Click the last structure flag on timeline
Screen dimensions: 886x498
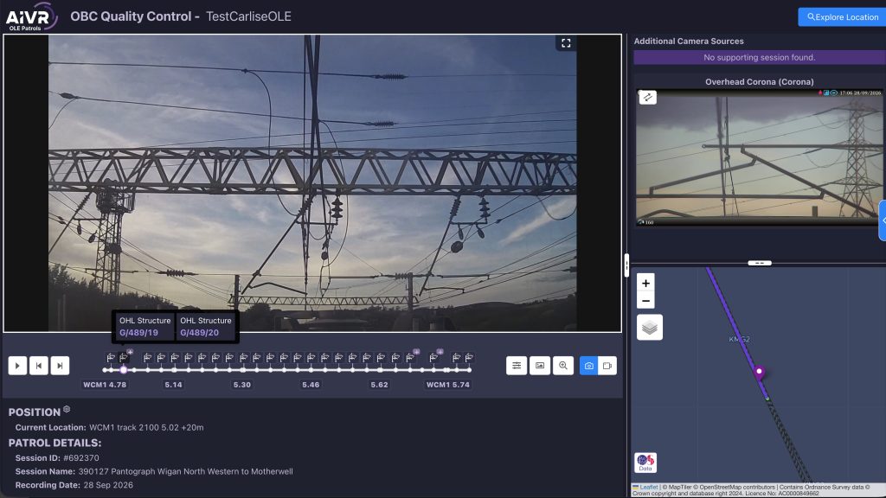point(469,357)
